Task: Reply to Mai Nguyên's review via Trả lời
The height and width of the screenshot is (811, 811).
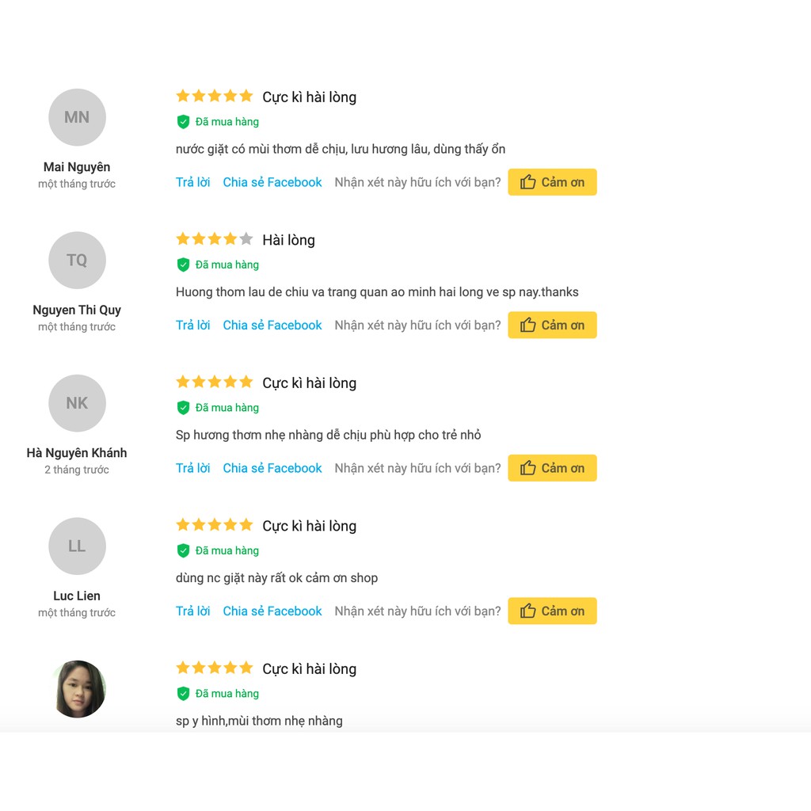Action: 192,182
